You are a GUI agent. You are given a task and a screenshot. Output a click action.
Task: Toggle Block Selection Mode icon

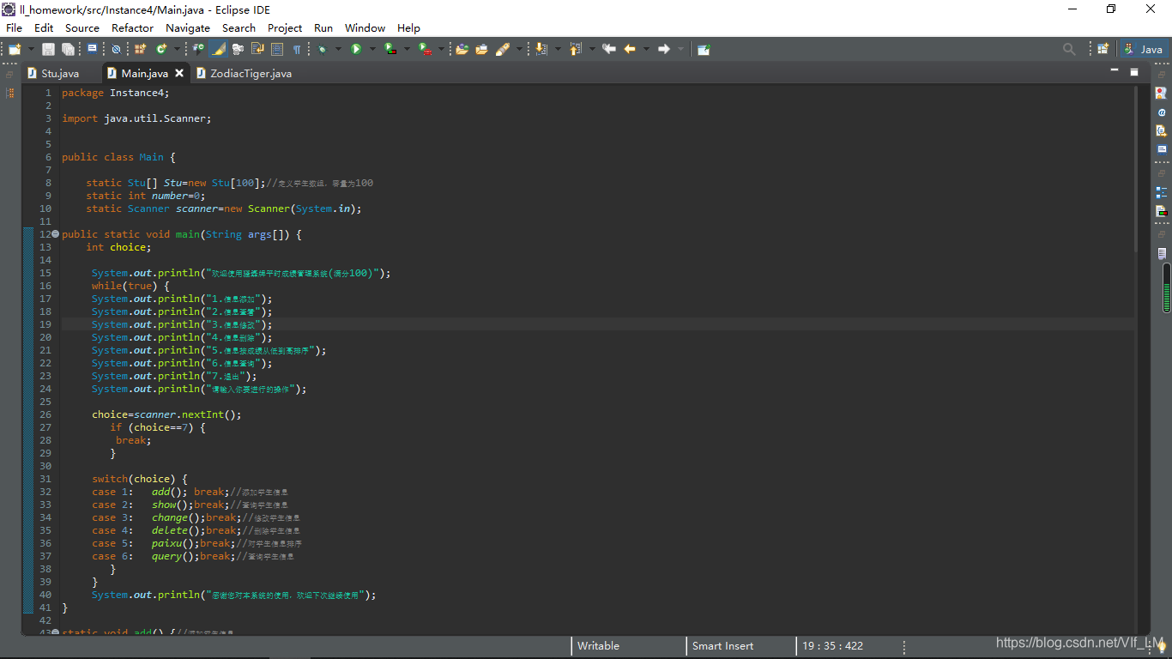click(277, 50)
